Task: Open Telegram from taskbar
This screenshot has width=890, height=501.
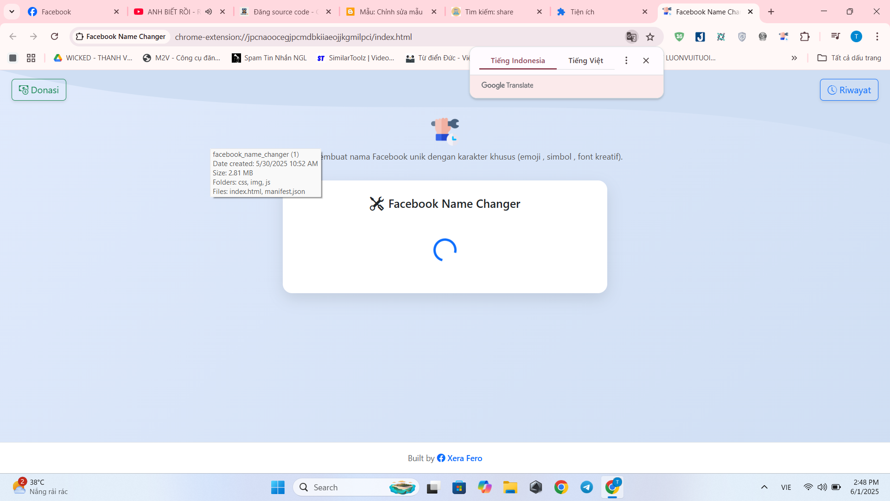Action: (586, 487)
